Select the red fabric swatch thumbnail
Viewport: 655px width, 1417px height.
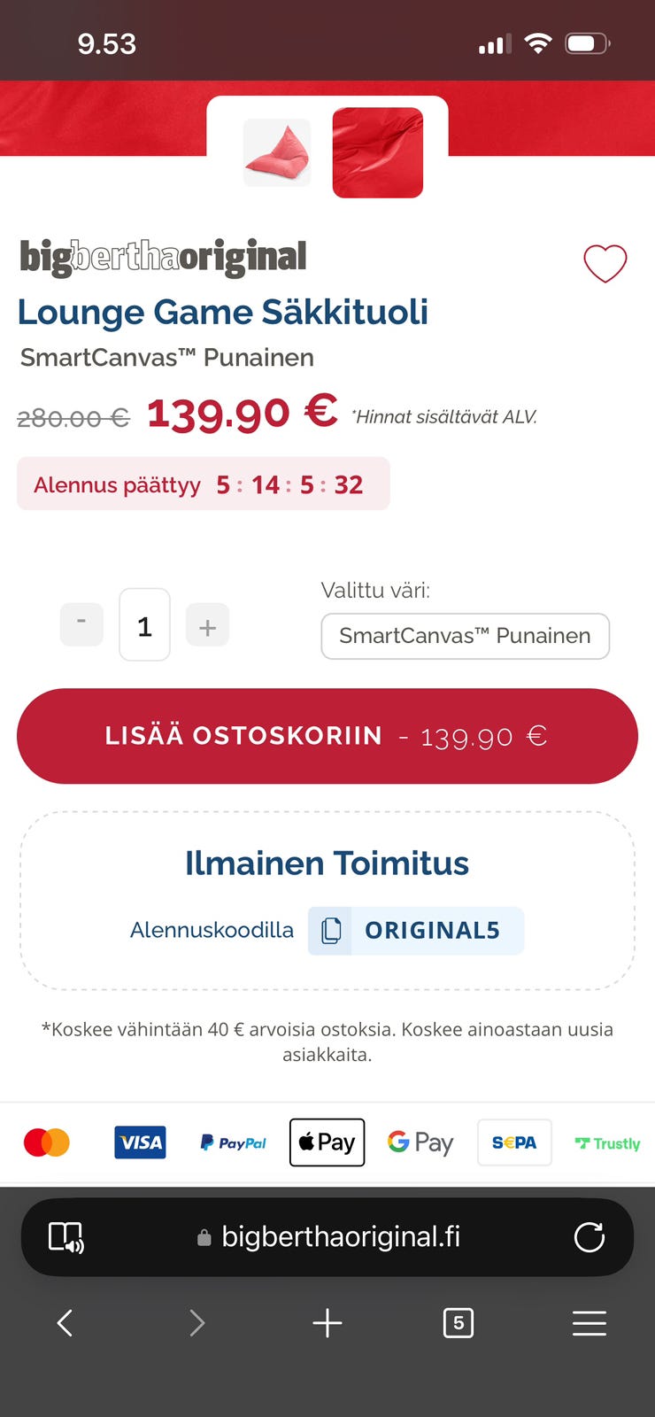pos(378,152)
